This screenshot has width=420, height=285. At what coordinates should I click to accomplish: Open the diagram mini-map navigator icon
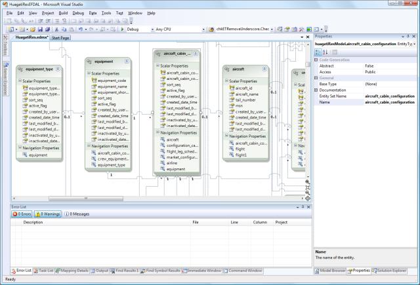[x=308, y=199]
